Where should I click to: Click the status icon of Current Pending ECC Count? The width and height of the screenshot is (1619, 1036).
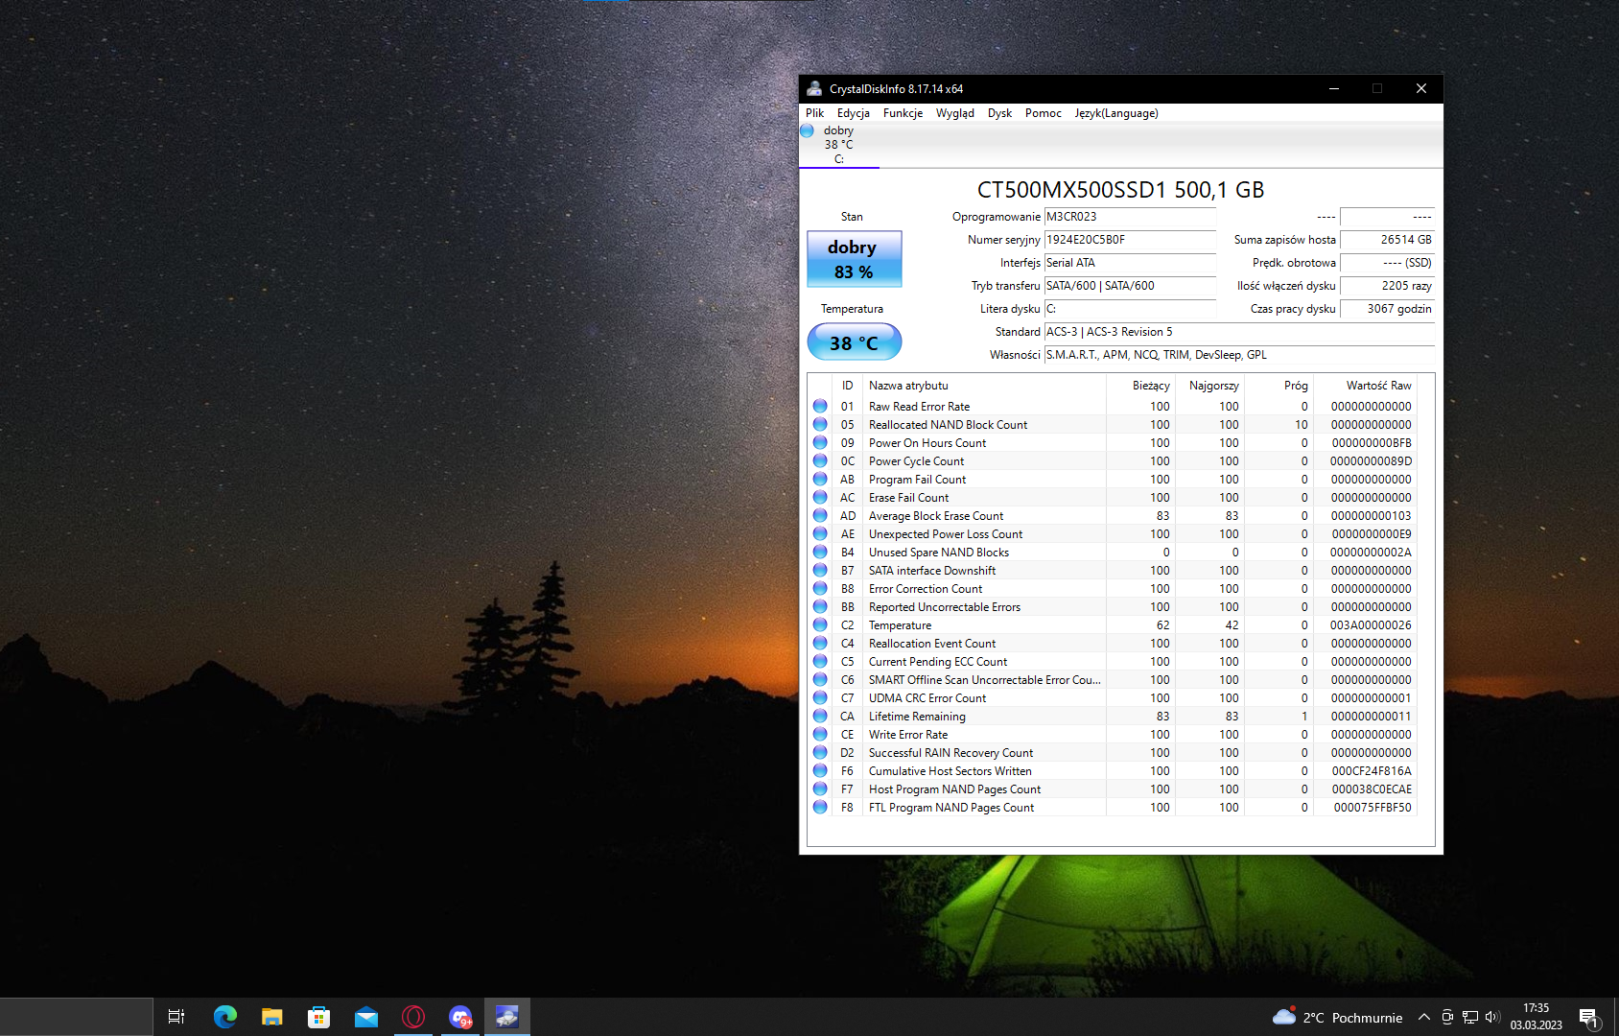(x=820, y=661)
